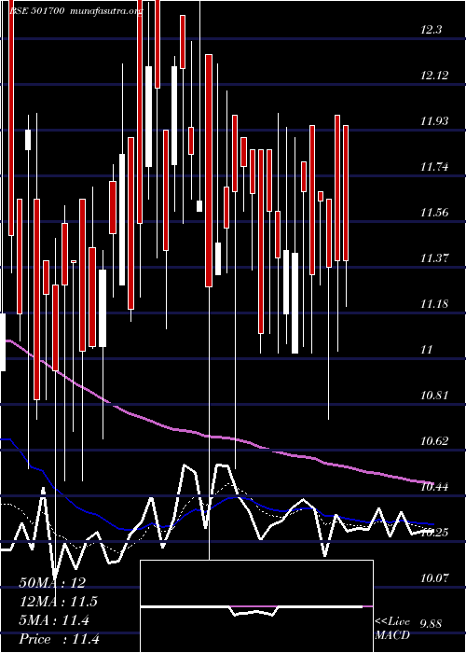The width and height of the screenshot is (466, 653).
Task: Select the 10.81 price axis label
Action: [x=435, y=395]
